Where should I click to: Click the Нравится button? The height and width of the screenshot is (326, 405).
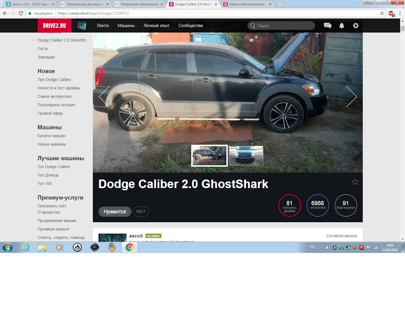[x=115, y=211]
